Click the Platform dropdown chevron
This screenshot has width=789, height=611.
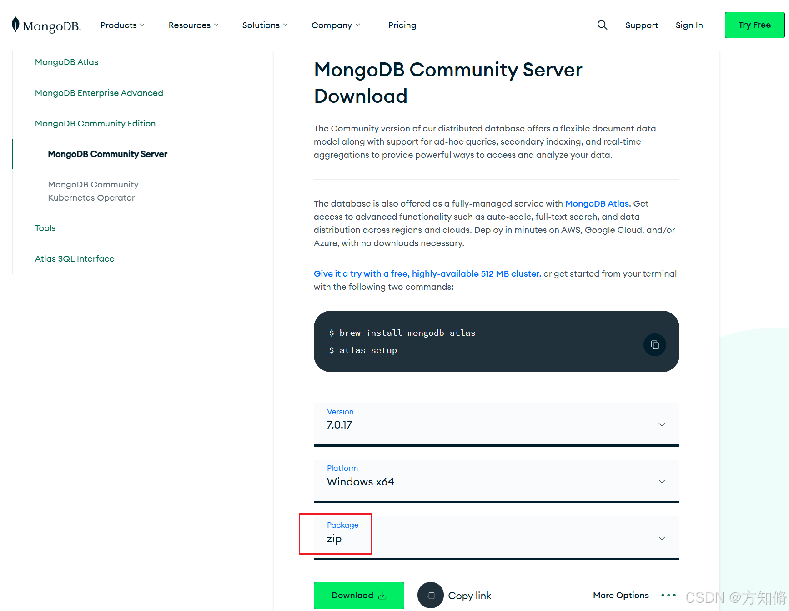pos(662,481)
